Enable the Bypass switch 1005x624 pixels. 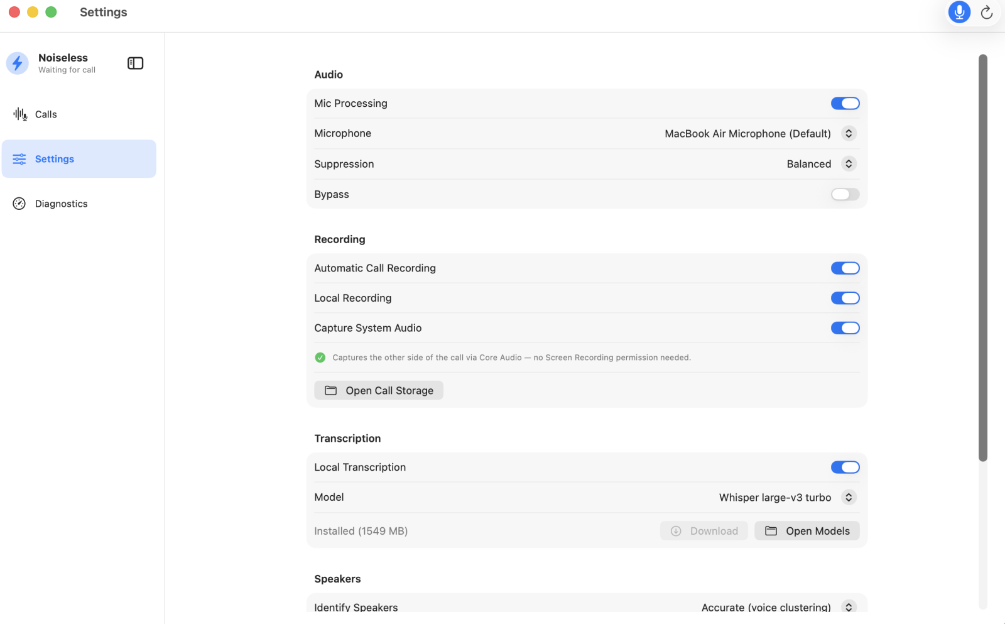845,194
